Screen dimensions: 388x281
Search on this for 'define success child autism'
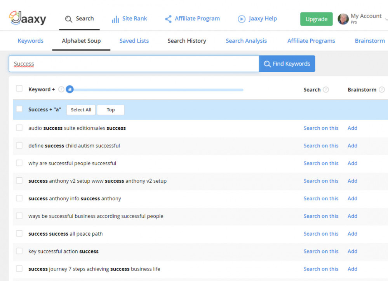click(x=321, y=146)
